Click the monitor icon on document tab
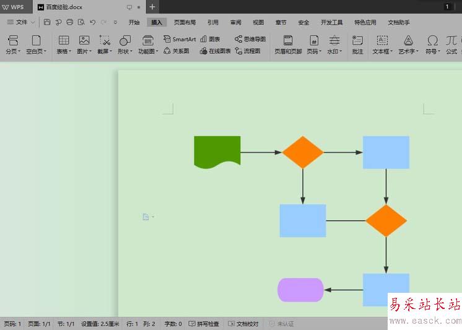Screen dimensions: 462x330 [129, 7]
